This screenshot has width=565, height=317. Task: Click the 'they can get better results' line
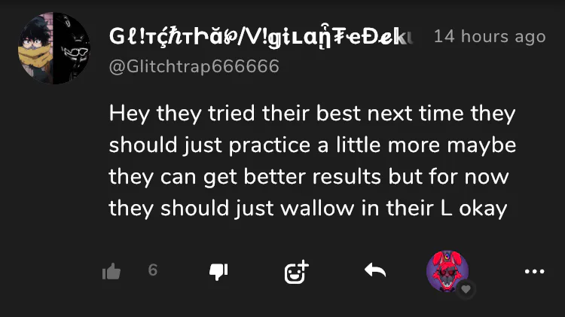coord(309,177)
